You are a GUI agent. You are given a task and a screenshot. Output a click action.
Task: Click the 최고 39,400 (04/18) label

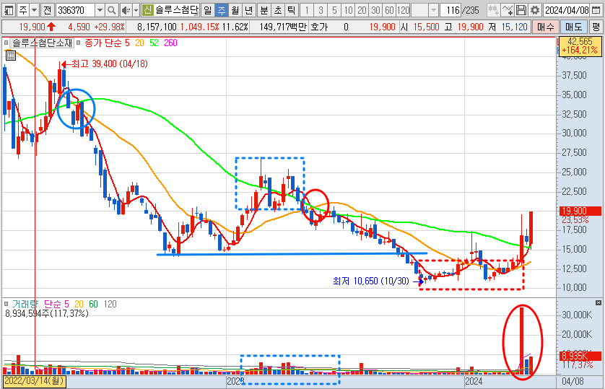tap(109, 64)
